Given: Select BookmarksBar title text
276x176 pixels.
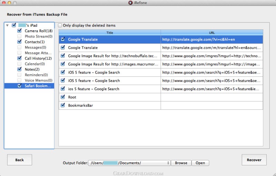Looking at the screenshot, I should [80, 105].
